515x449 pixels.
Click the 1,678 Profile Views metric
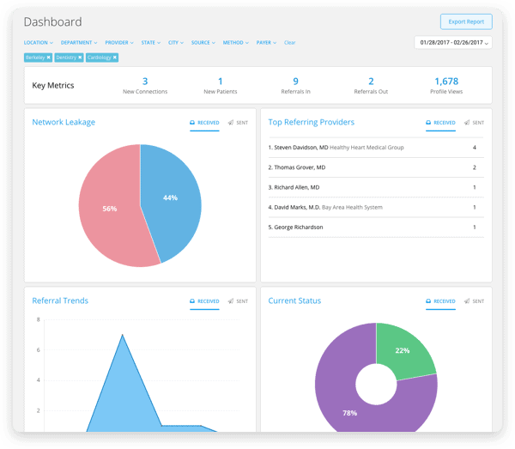pos(446,85)
